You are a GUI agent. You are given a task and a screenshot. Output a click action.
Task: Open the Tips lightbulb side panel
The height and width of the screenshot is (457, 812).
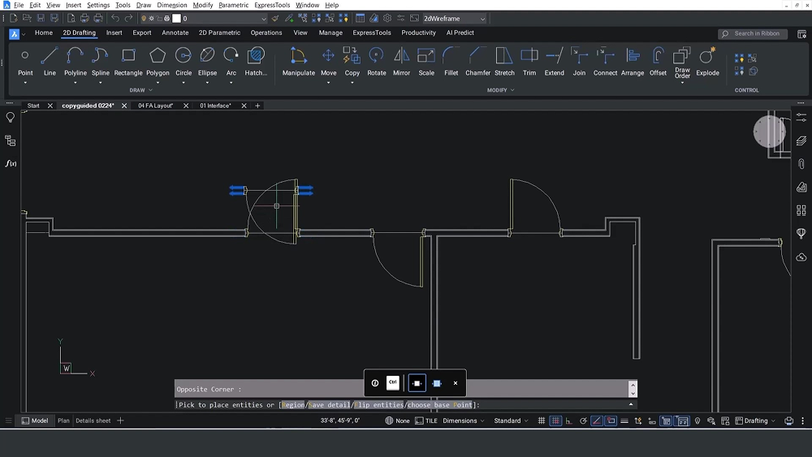coord(11,118)
